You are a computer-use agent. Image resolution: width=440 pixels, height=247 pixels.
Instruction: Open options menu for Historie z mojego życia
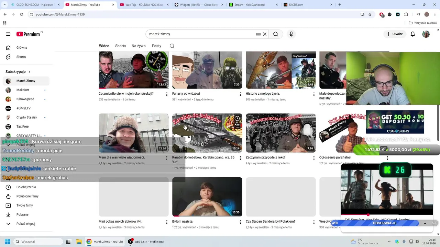314,94
